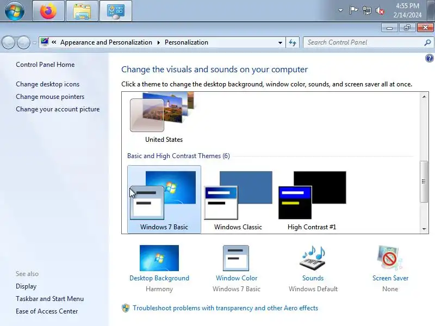Close the Personalization window

click(425, 28)
